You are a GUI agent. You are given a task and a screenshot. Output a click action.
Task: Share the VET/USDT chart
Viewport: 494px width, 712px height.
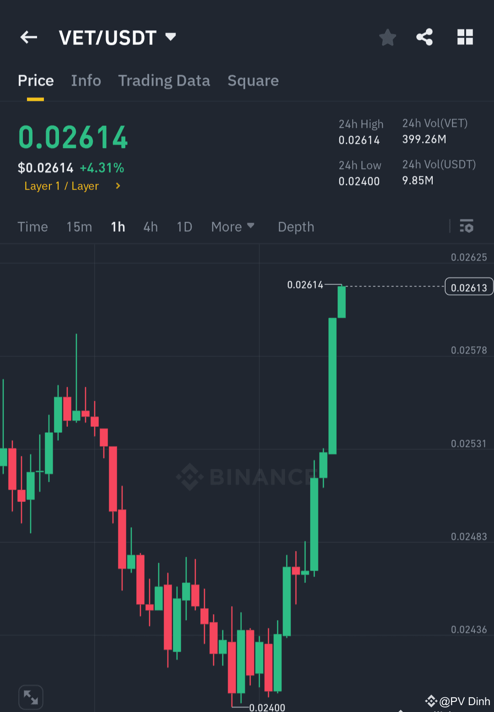click(424, 38)
